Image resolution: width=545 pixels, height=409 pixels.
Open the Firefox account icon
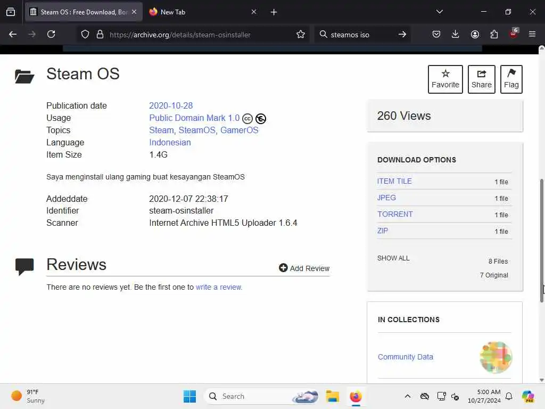click(475, 34)
